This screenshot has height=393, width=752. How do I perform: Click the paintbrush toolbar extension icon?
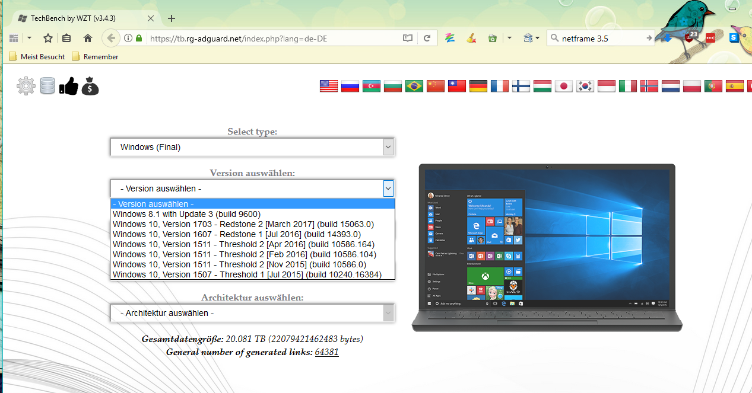pos(471,38)
